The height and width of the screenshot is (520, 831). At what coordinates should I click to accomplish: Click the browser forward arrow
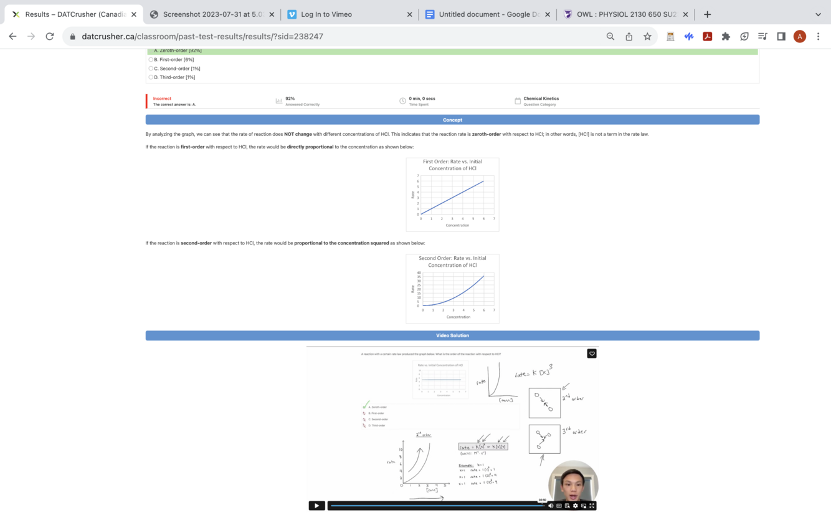tap(31, 36)
